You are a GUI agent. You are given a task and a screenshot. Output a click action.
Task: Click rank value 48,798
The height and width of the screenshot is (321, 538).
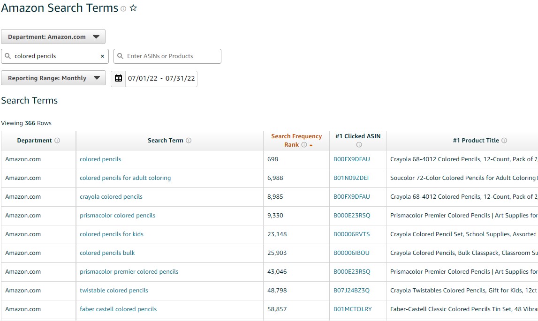point(277,291)
